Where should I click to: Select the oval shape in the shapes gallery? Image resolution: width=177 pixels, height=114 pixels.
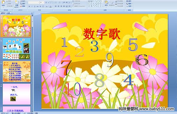[x=101, y=1]
